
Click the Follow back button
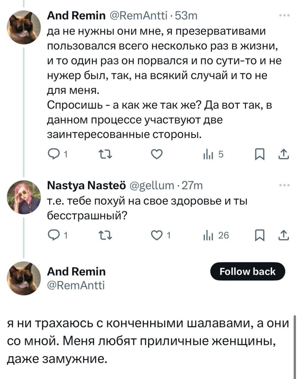(x=248, y=272)
